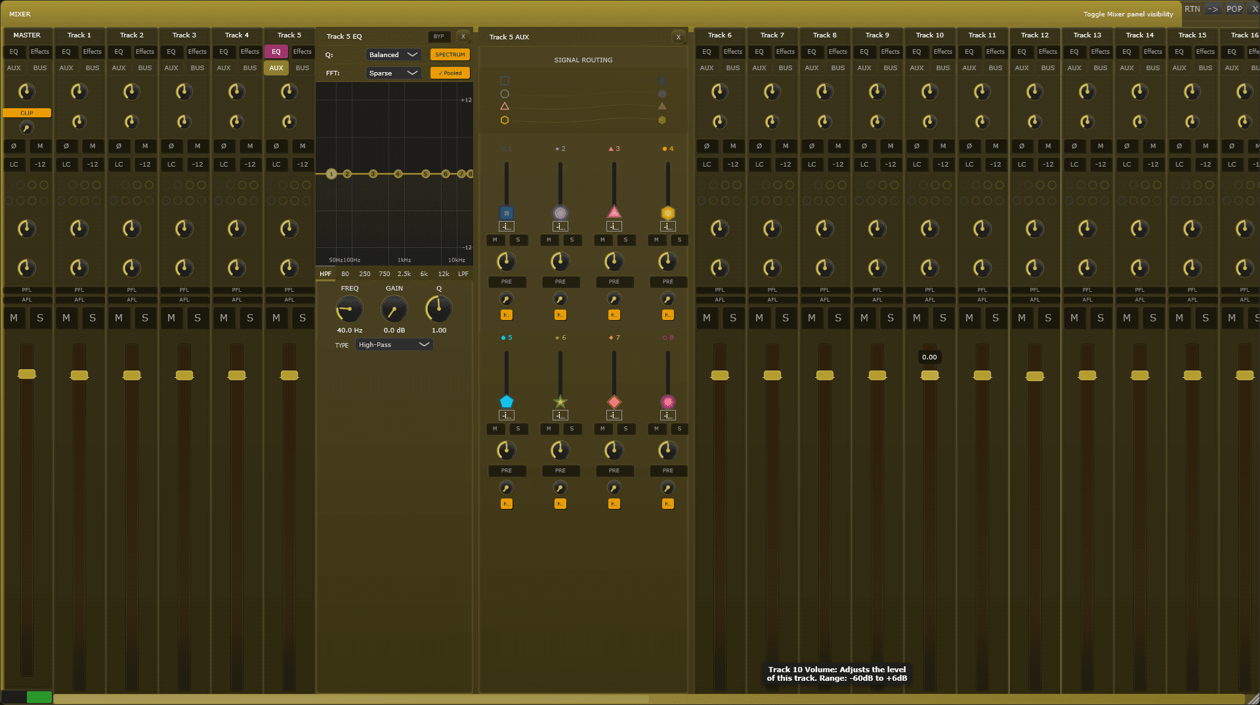Click the horizontal scrollbar at the mixer bottom
This screenshot has width=1260, height=705.
coord(351,698)
